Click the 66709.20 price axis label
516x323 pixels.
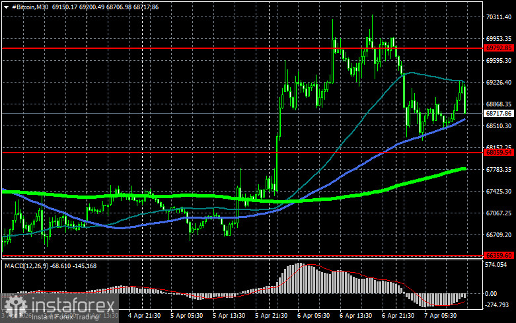499,235
